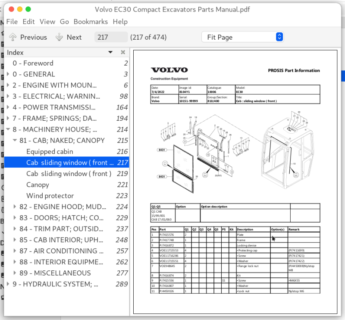Select the '0 - Foreword' index entry
This screenshot has height=320, width=345.
(x=39, y=63)
